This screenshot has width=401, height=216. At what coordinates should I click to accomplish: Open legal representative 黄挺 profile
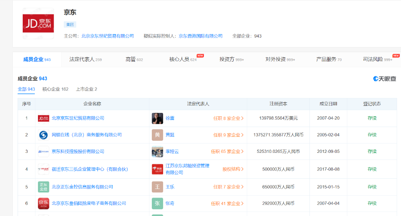[170, 135]
